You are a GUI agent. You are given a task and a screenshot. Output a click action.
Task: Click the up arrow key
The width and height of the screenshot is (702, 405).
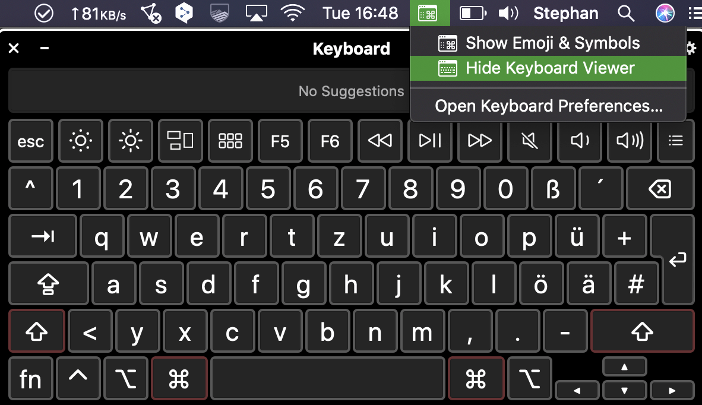[625, 367]
